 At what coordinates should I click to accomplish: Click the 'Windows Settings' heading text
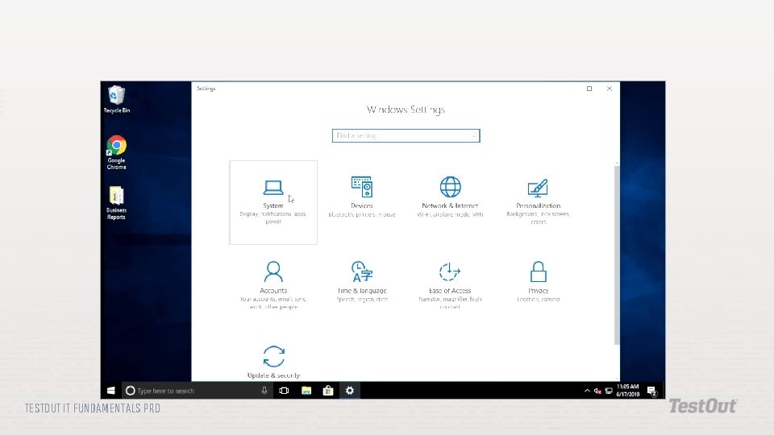(406, 110)
